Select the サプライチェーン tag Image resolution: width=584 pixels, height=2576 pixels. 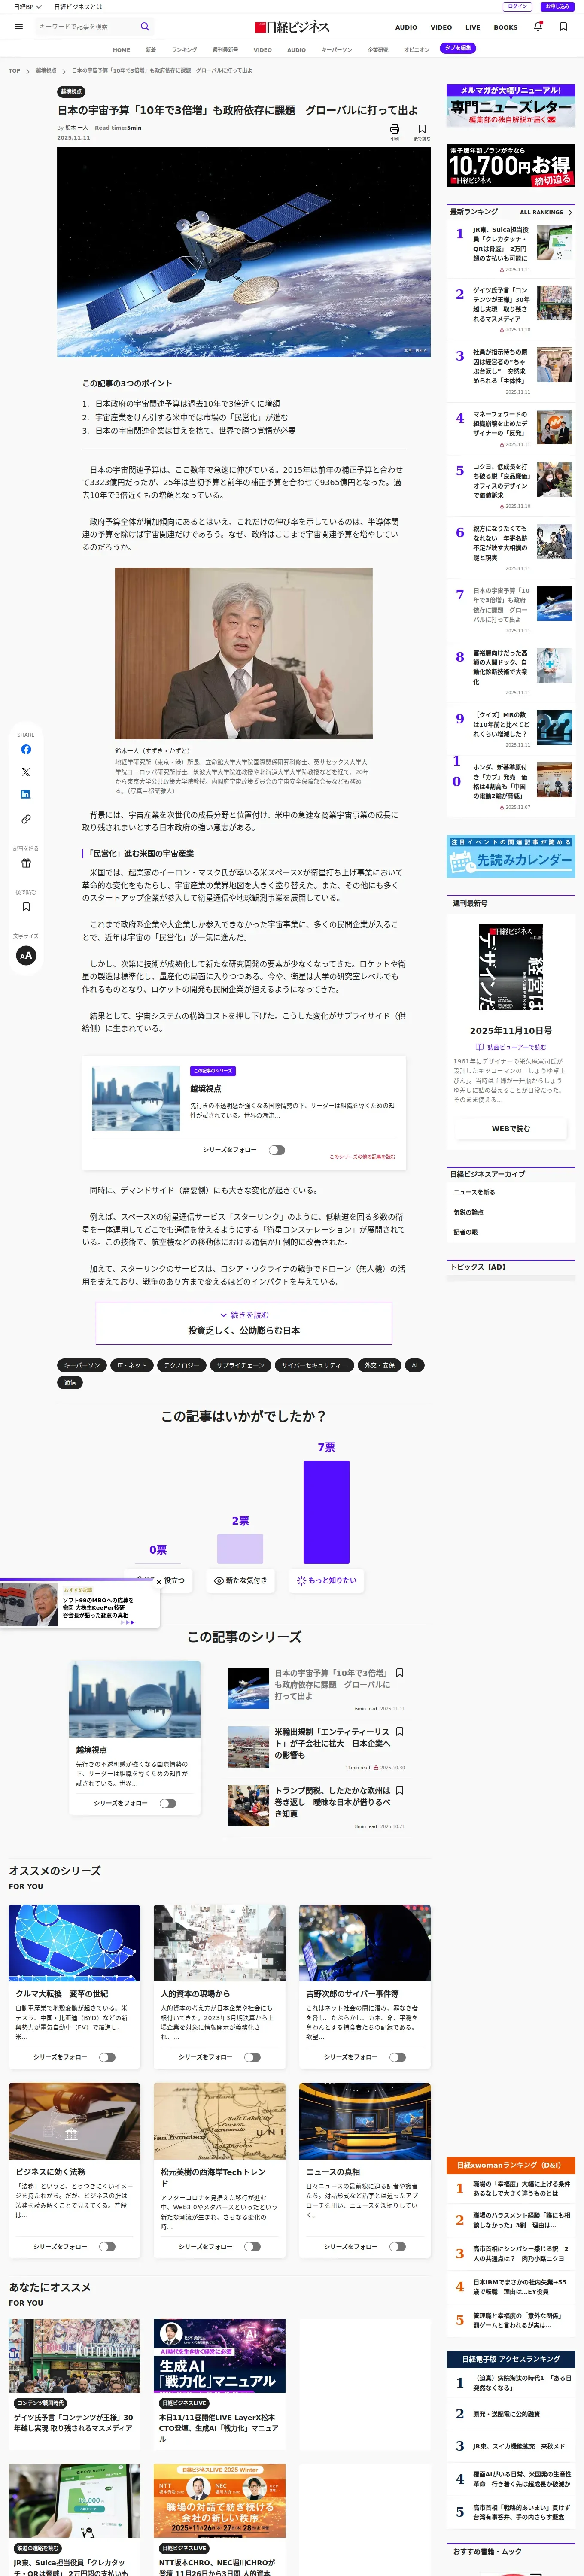pos(240,1365)
